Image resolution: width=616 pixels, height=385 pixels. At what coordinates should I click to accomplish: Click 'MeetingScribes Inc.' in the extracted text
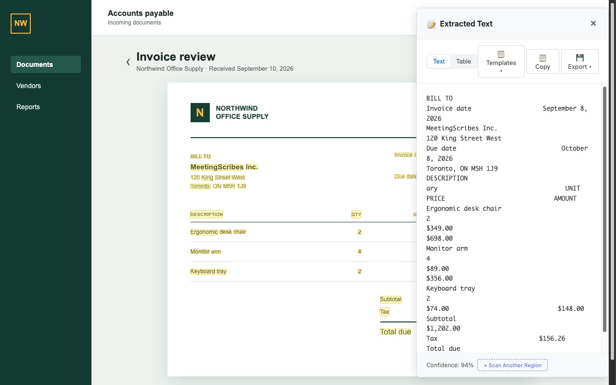pos(462,128)
